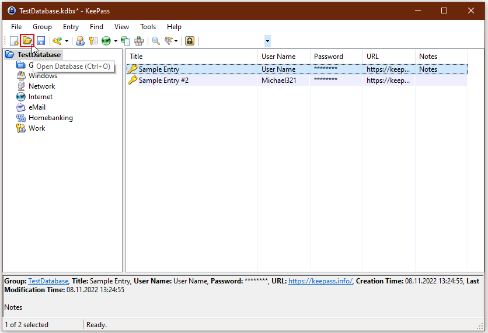Copy URL with globe-and-pages icon
This screenshot has height=333, width=488.
click(126, 41)
